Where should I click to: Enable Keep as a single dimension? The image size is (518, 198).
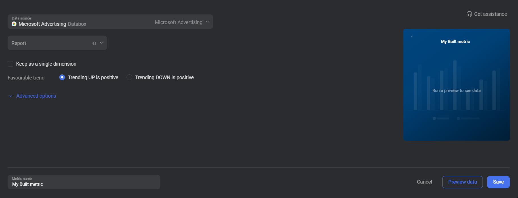(x=10, y=64)
